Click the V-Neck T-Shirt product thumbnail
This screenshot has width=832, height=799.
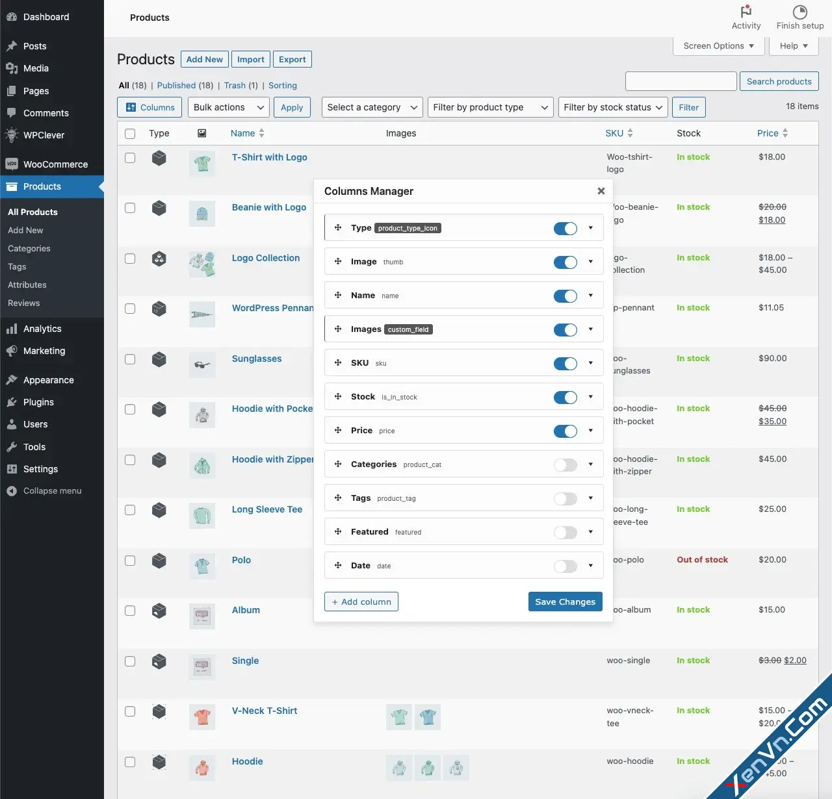tap(202, 717)
